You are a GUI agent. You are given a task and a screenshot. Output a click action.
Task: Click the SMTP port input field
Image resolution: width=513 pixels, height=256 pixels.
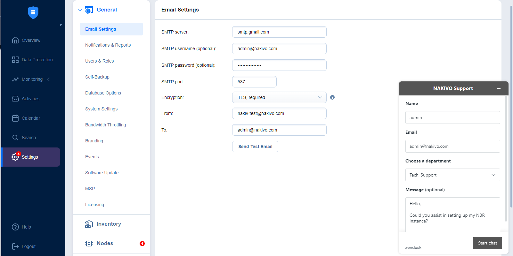pos(254,82)
